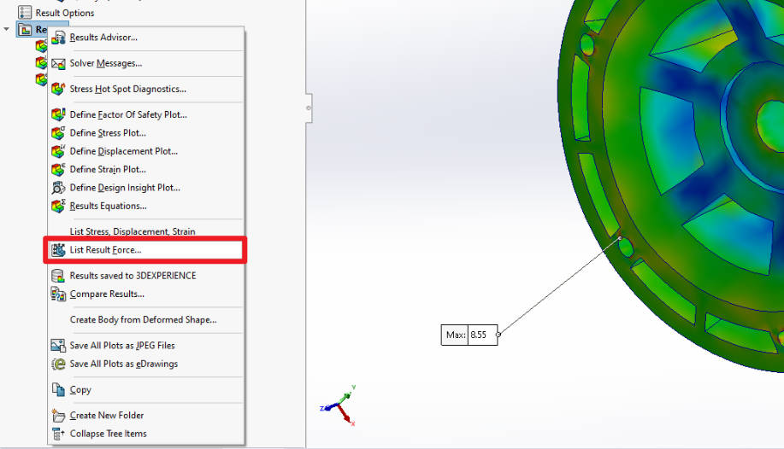
Task: Select Result Options in the tree
Action: (64, 13)
